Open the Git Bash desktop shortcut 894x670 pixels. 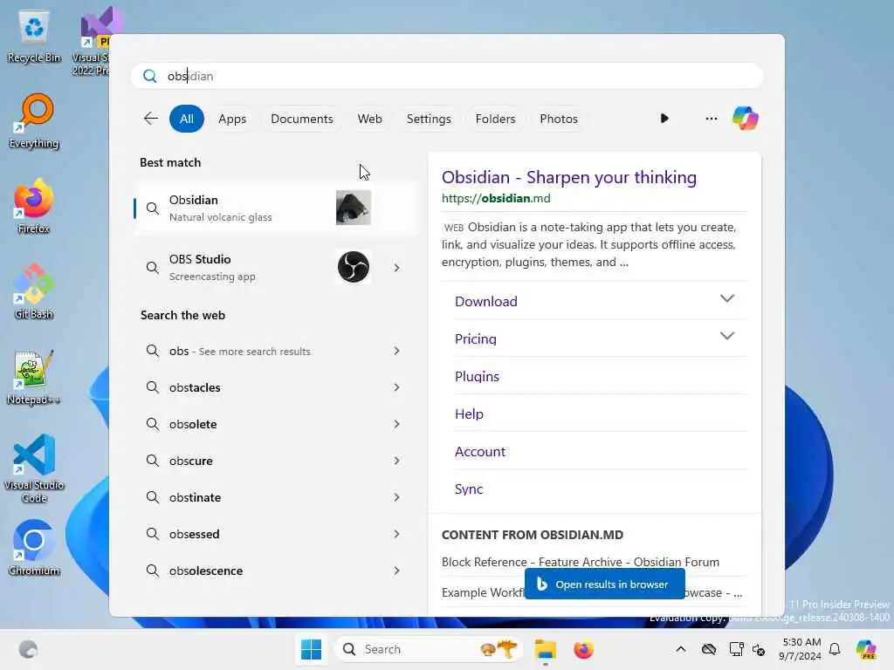click(x=34, y=291)
